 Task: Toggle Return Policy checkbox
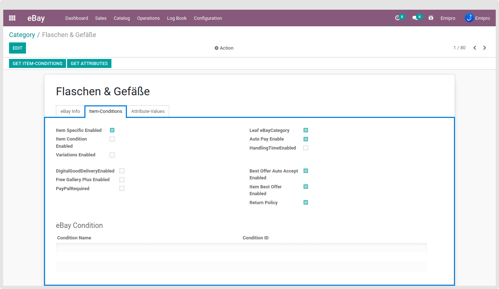306,202
